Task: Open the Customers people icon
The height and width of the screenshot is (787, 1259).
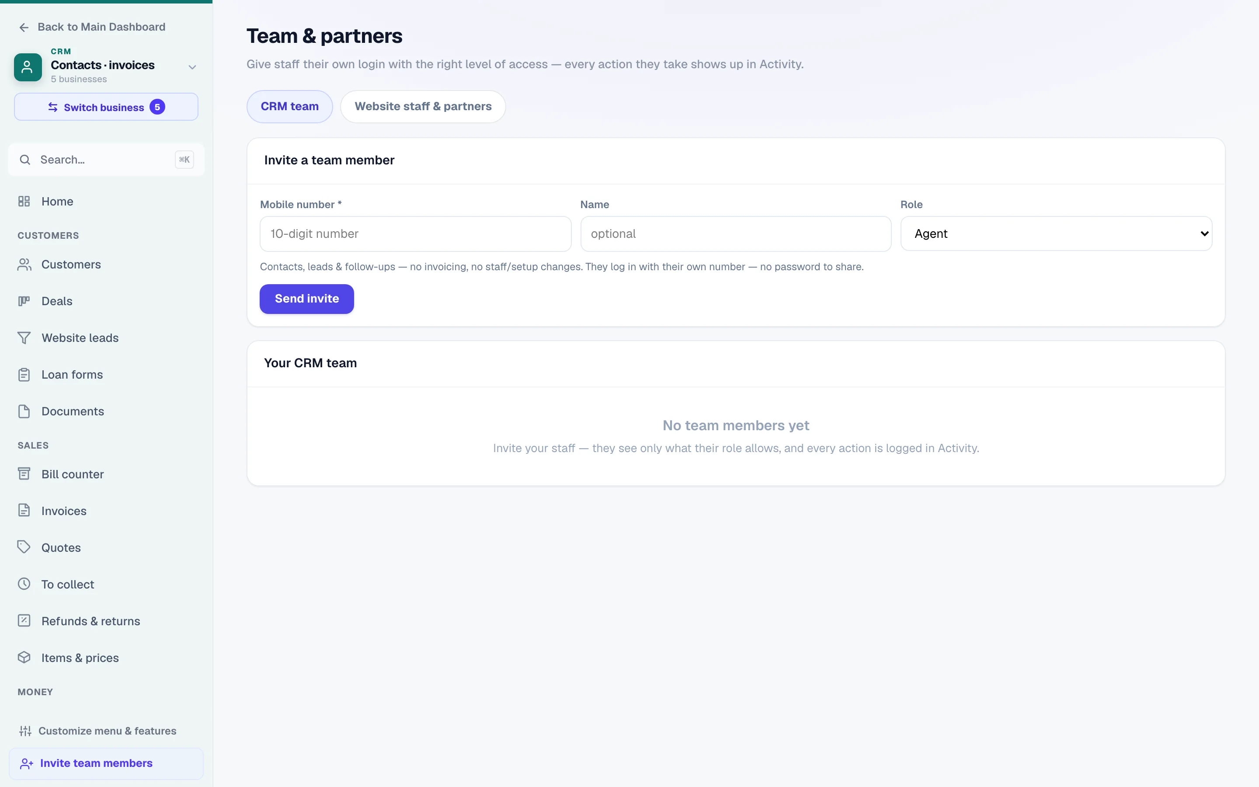Action: pyautogui.click(x=24, y=265)
